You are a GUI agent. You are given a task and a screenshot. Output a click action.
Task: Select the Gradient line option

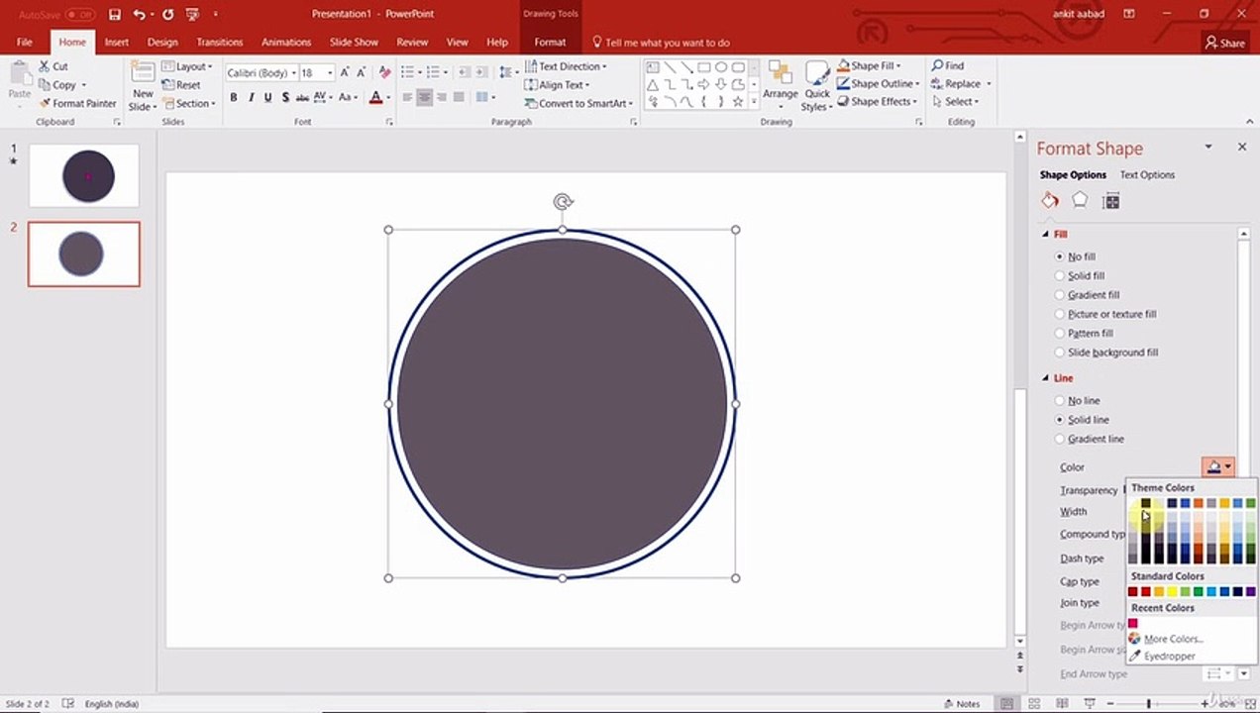1059,439
